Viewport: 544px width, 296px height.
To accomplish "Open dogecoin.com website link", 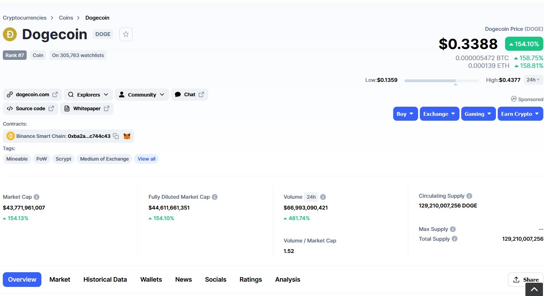I will click(32, 94).
